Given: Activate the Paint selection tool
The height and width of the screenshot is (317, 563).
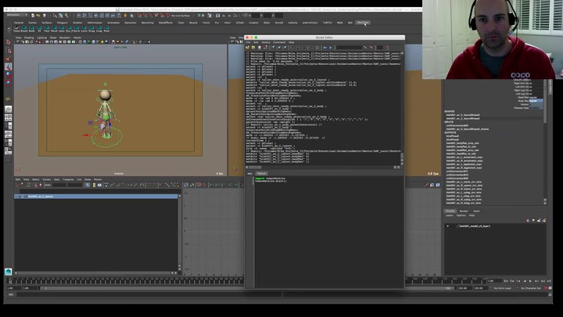Looking at the screenshot, I should [x=9, y=59].
